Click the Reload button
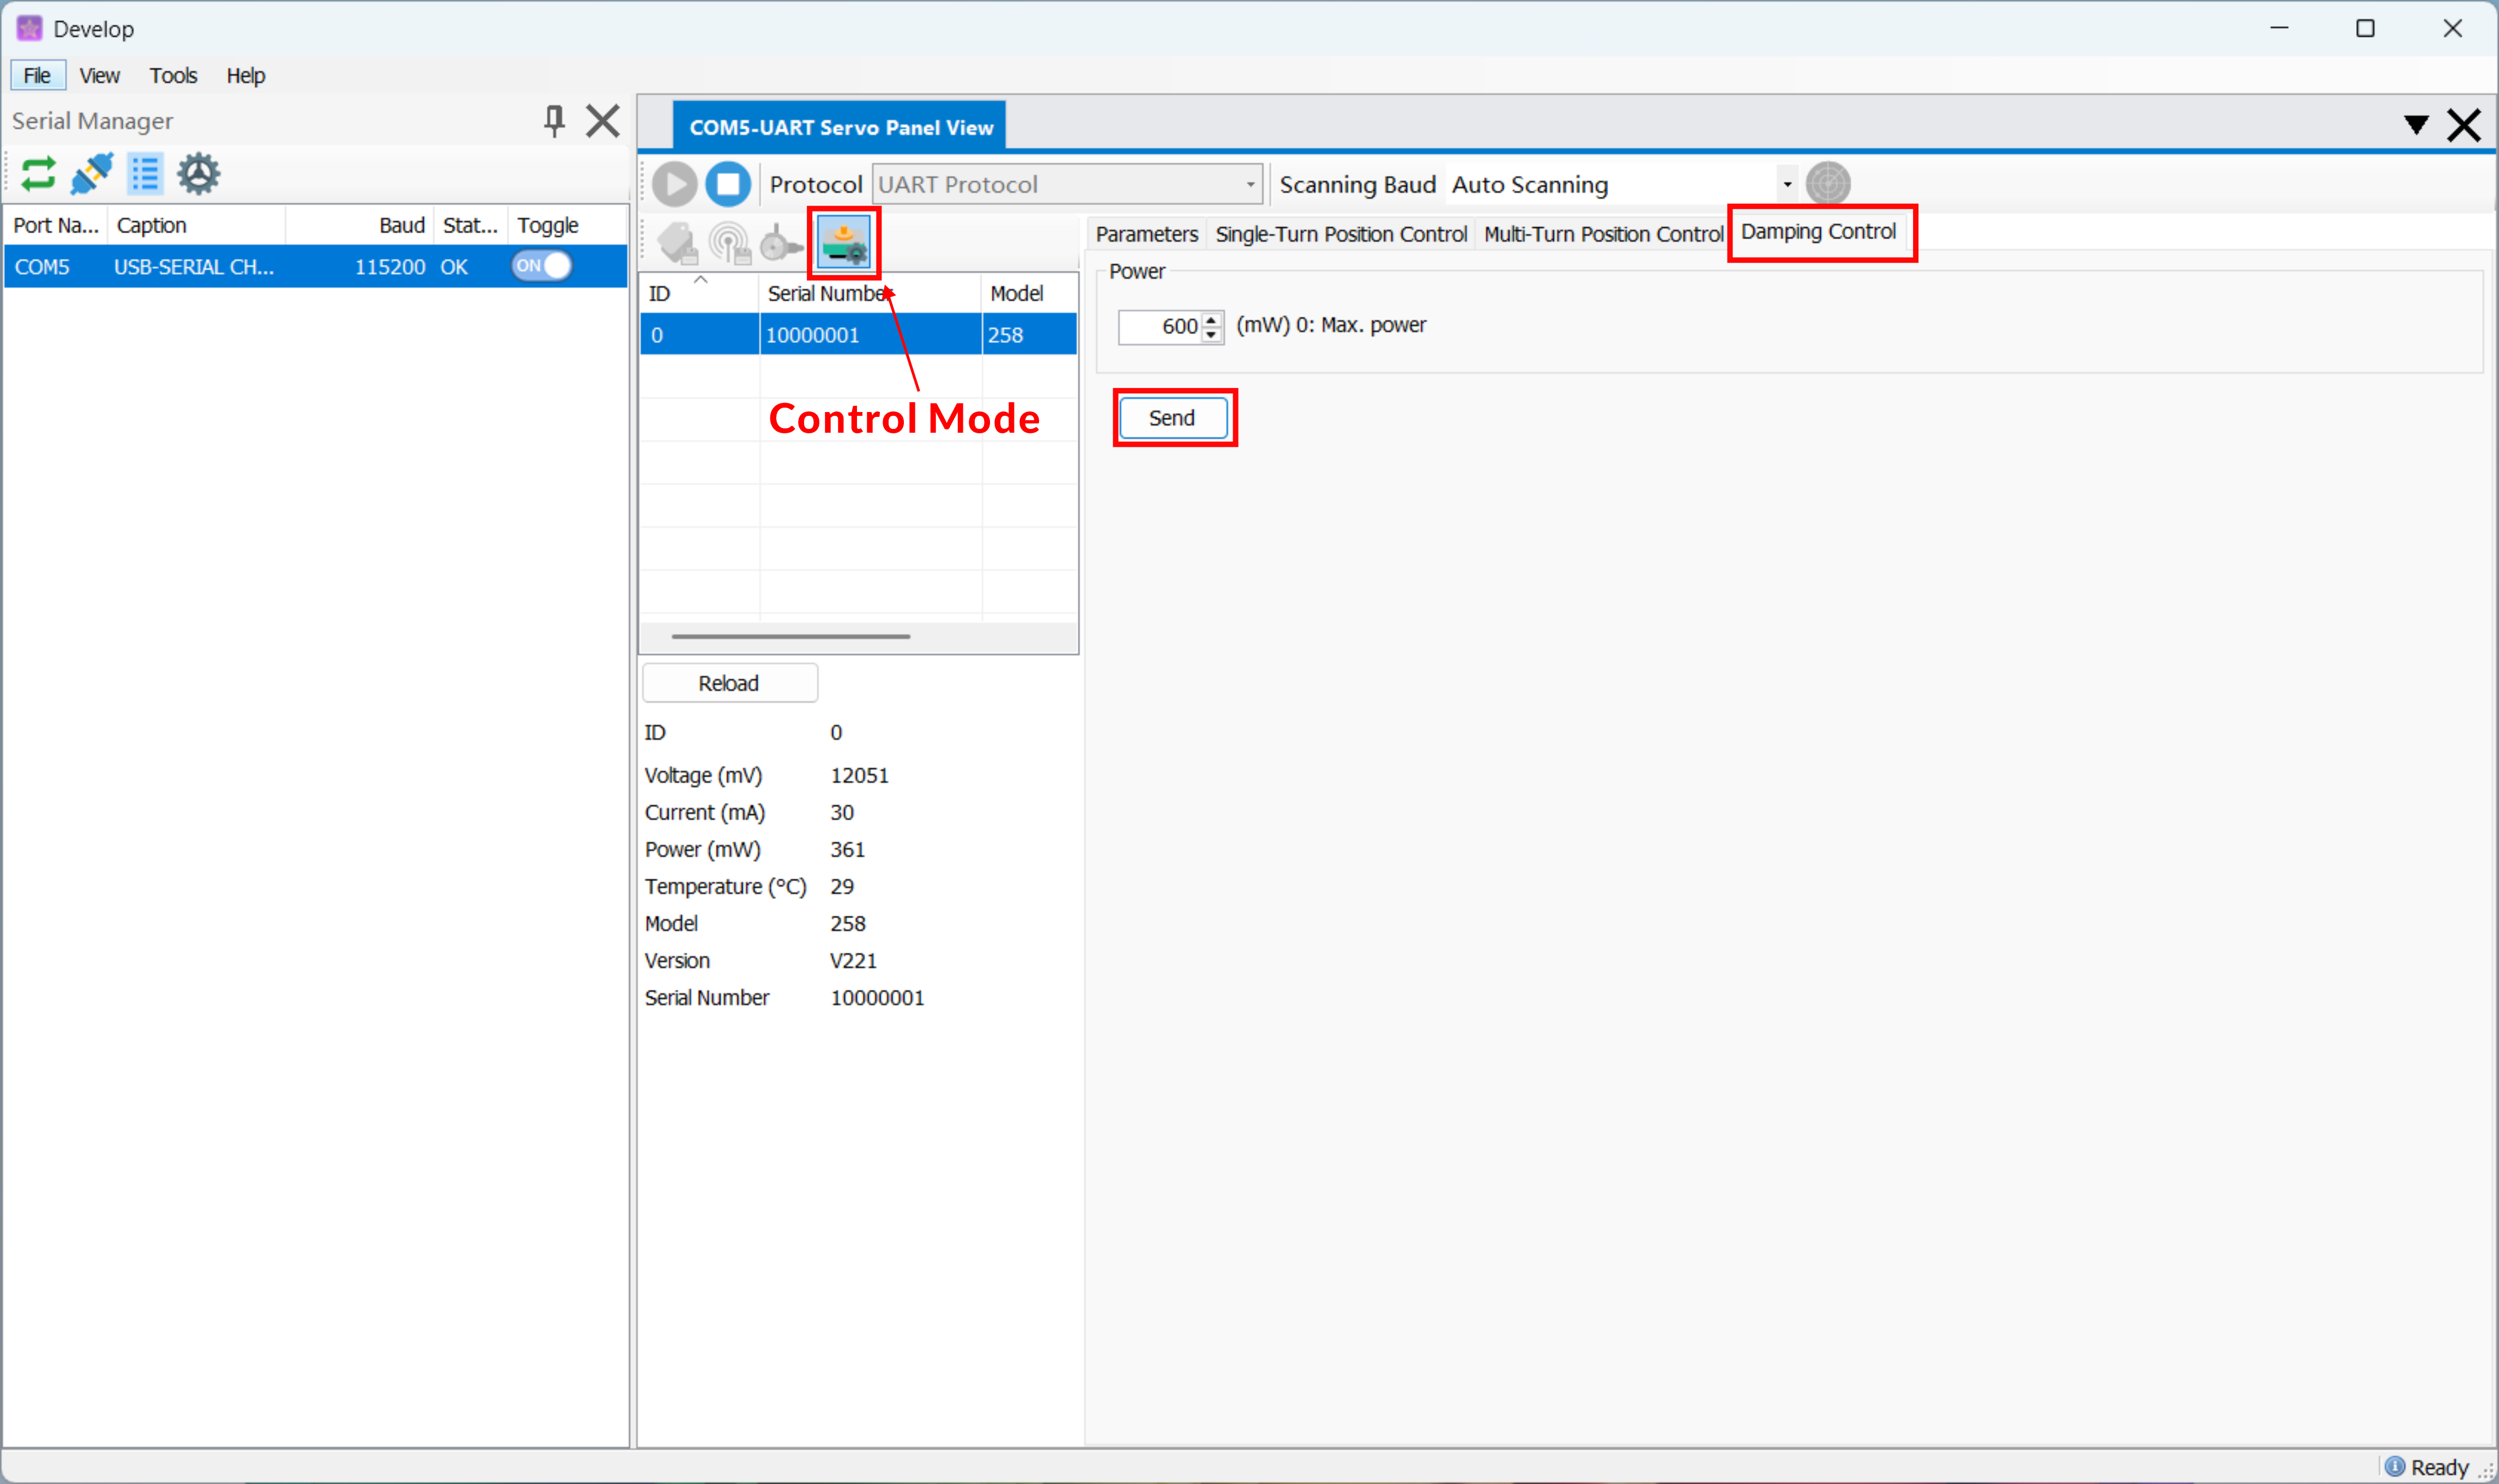2499x1484 pixels. (x=729, y=683)
